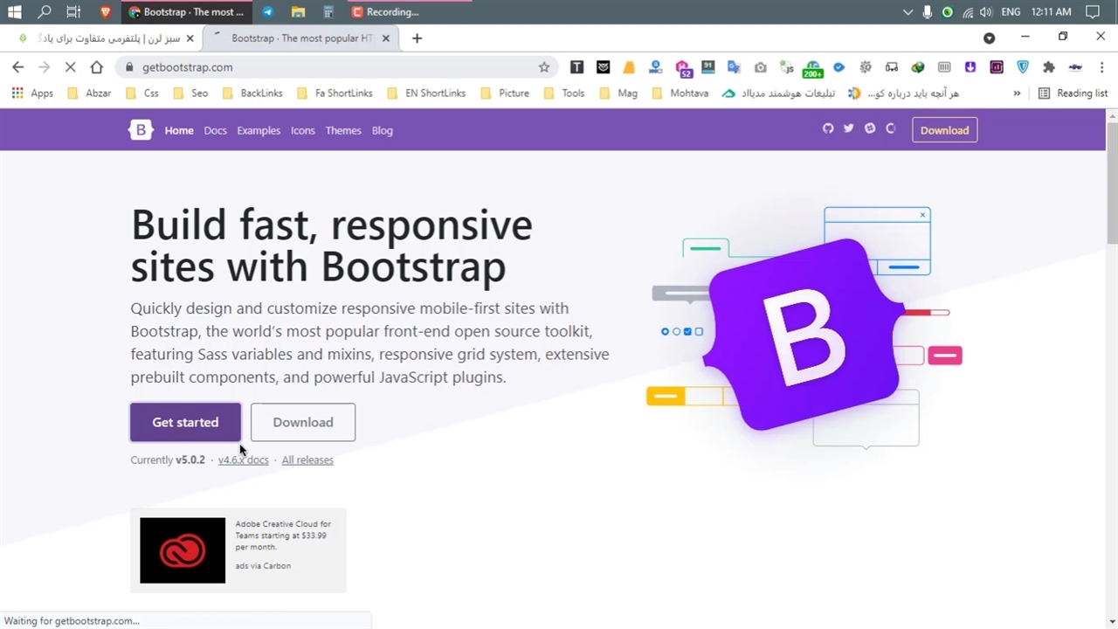Click the Twitter bird icon in navbar
The height and width of the screenshot is (629, 1118).
848,128
